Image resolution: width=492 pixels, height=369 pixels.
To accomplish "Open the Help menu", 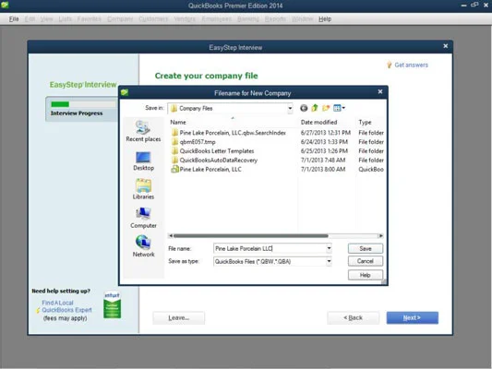I will (x=325, y=19).
